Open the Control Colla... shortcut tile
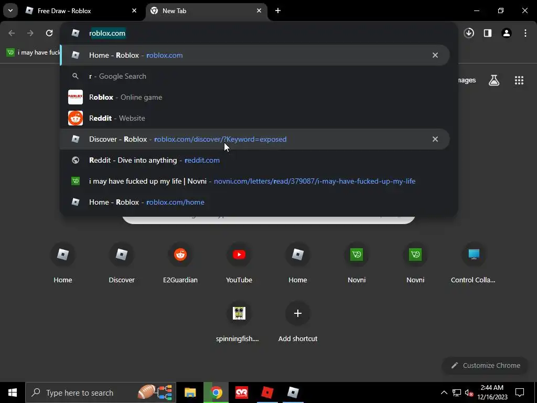 point(474,263)
